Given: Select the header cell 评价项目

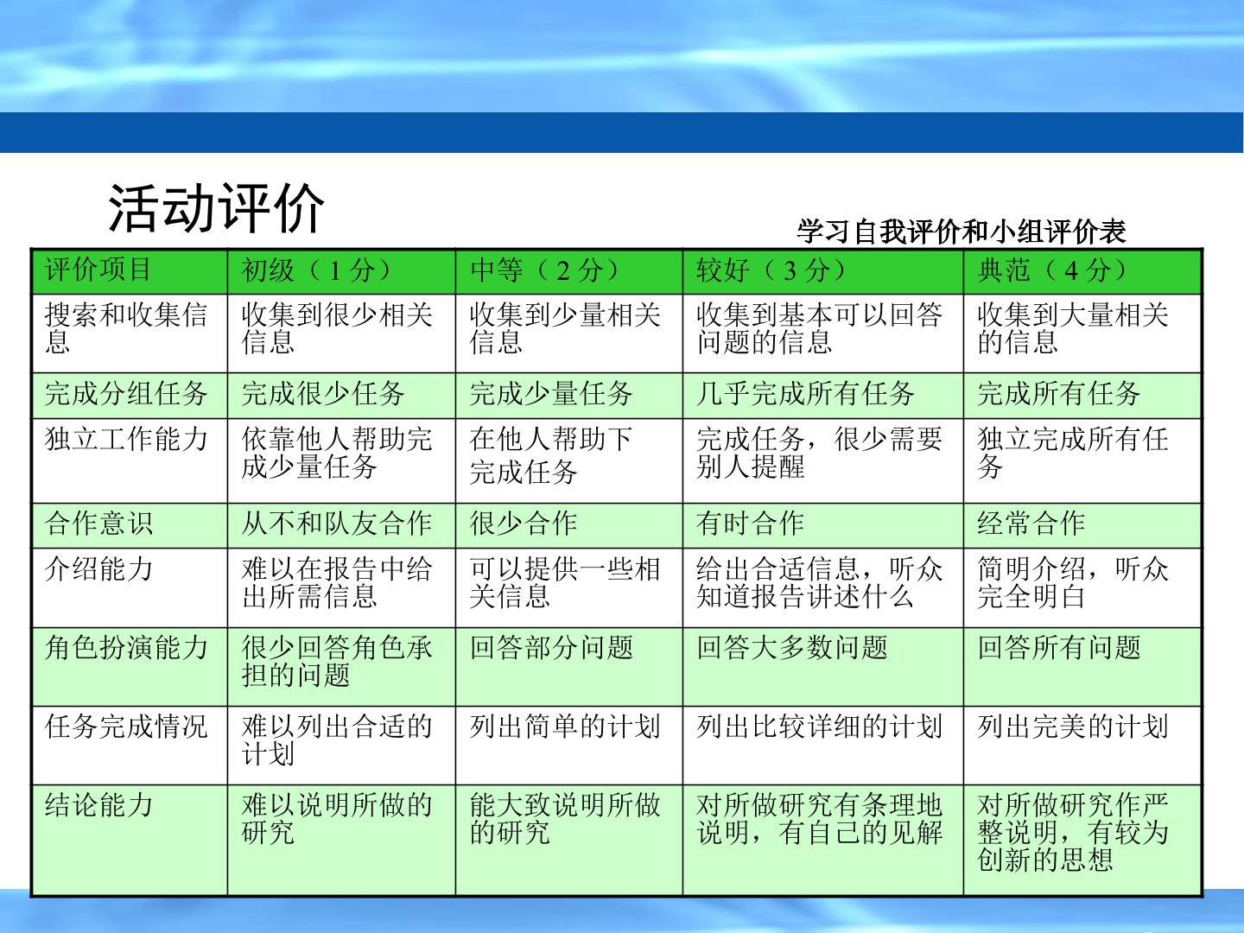Looking at the screenshot, I should click(130, 271).
